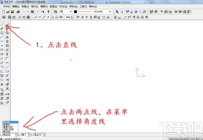This screenshot has width=203, height=140.
Task: Choose 角等分线 from the open list
Action: tap(10, 127)
